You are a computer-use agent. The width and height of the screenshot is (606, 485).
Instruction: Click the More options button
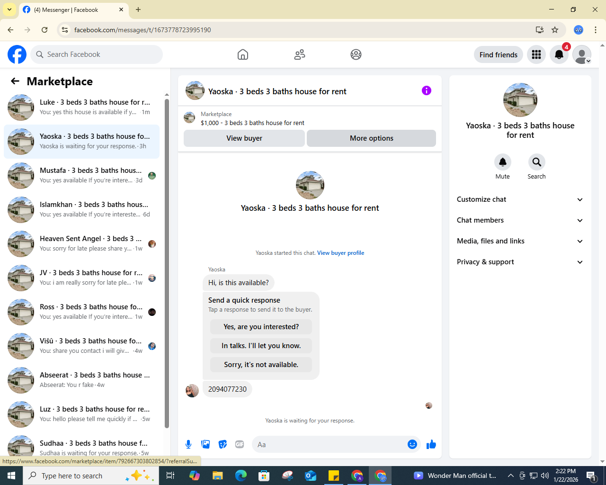tap(371, 138)
